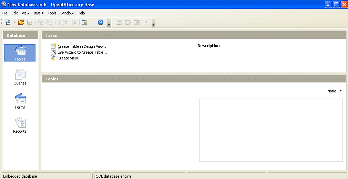
Task: Click the Database pane header
Action: (20, 35)
